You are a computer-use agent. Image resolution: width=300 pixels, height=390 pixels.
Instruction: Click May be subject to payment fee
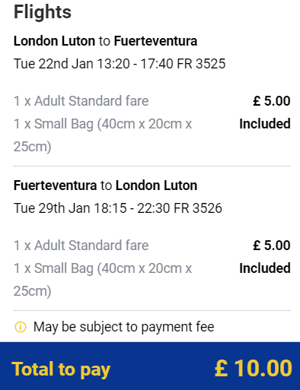click(124, 327)
